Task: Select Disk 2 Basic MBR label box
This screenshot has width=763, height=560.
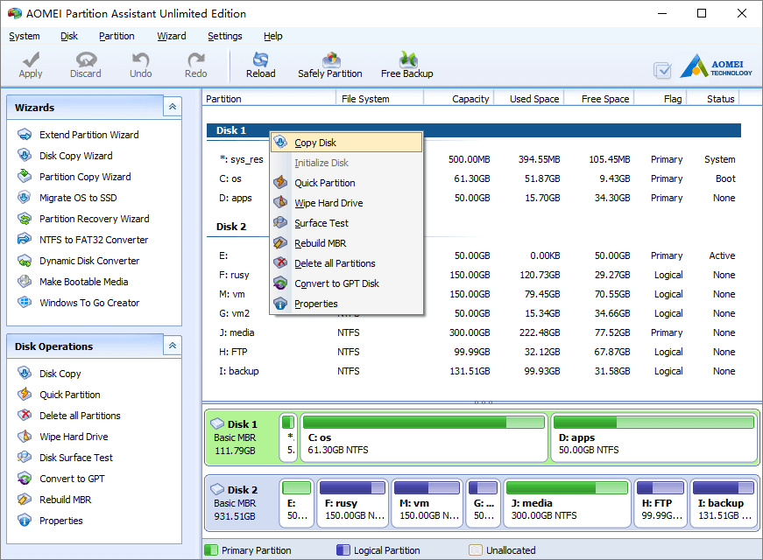Action: pos(242,502)
